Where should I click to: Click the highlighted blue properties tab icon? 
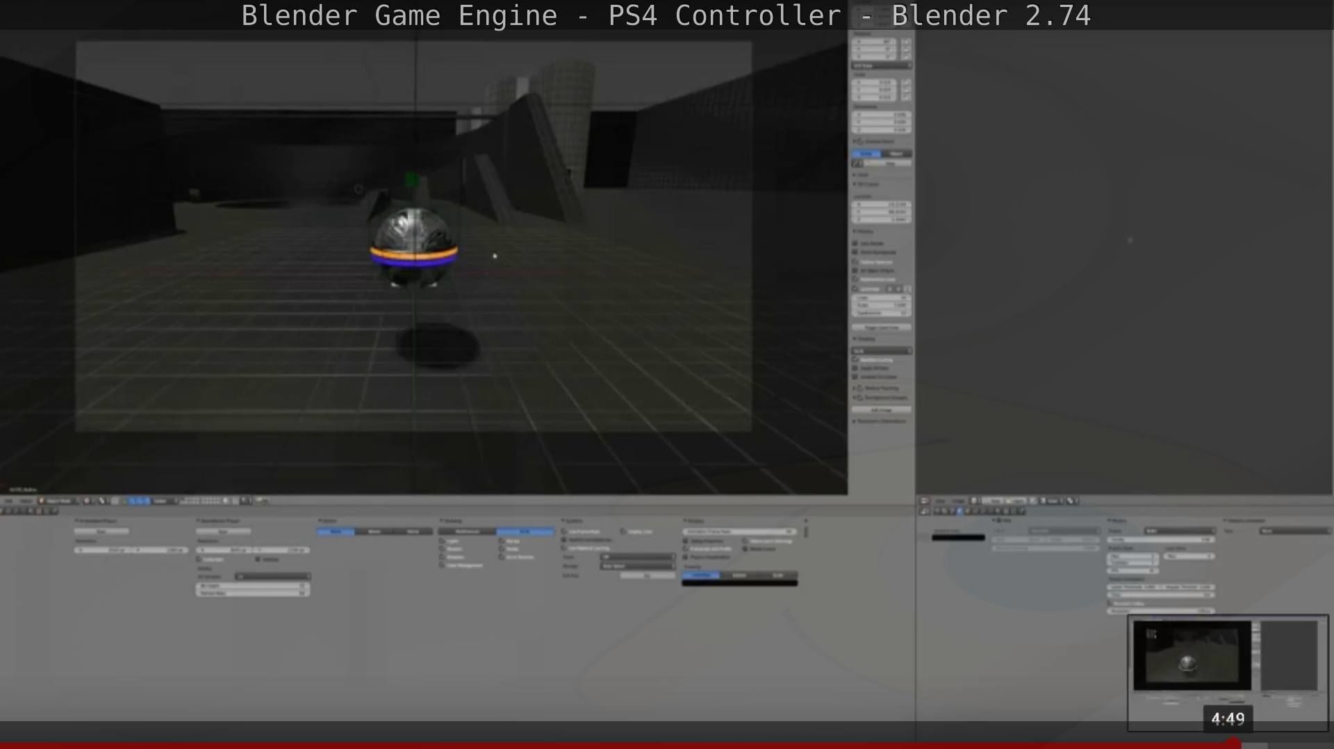pos(960,511)
